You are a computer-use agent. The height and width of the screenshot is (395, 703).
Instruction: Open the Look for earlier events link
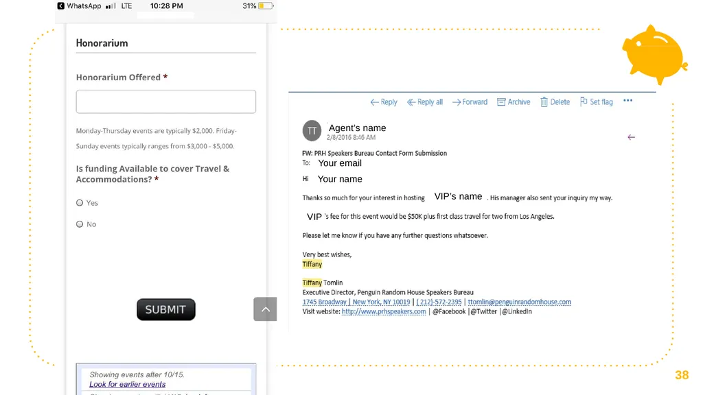pyautogui.click(x=127, y=384)
